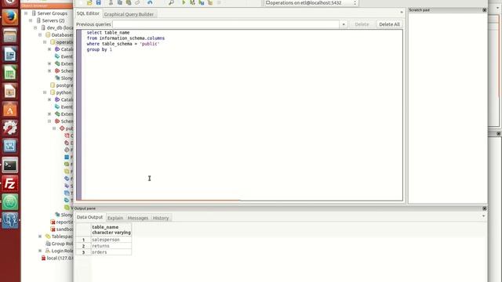Select the Explain output tab
Image resolution: width=502 pixels, height=282 pixels.
[x=115, y=218]
